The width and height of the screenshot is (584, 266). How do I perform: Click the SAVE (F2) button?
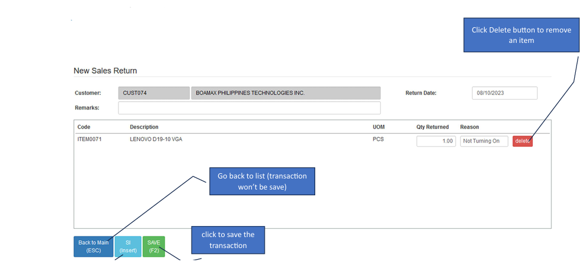153,246
